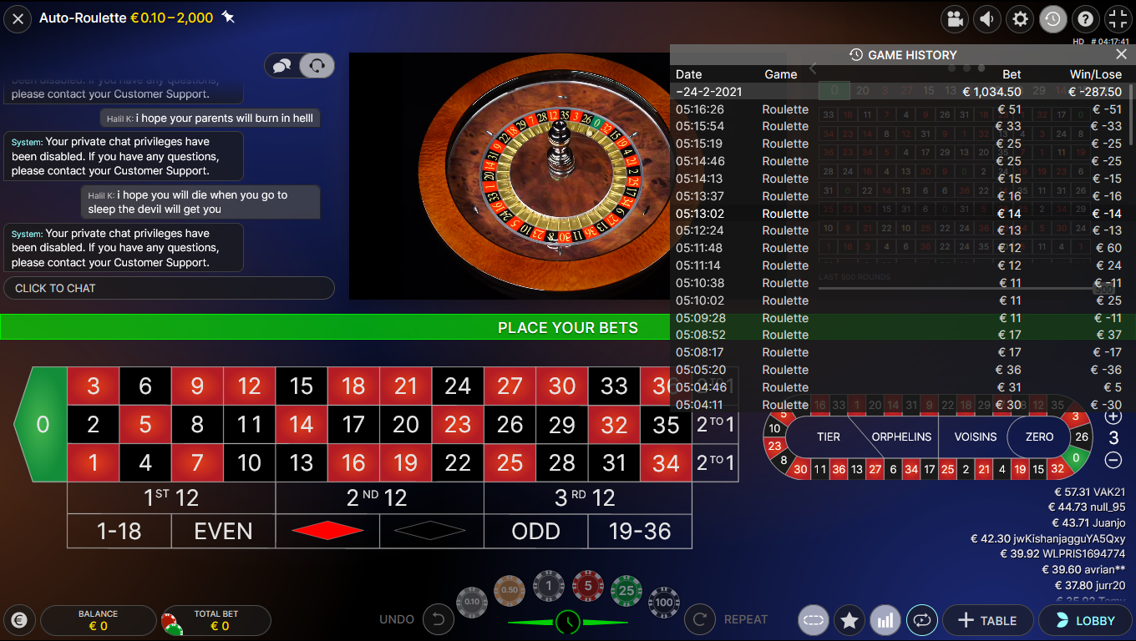Select the ORPHELINS racetrack section
Screen dimensions: 1136x641
coord(901,437)
